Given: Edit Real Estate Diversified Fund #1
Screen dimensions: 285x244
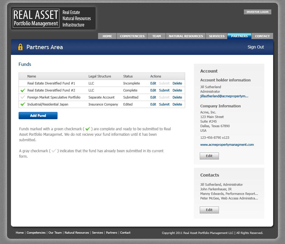Looking at the screenshot, I should click(153, 83).
